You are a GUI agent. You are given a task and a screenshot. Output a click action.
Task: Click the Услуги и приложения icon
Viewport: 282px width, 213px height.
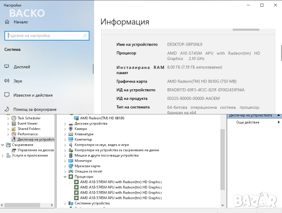coord(8,155)
